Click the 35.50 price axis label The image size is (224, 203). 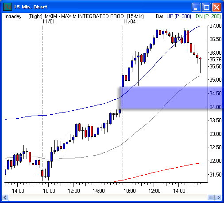[216, 67]
